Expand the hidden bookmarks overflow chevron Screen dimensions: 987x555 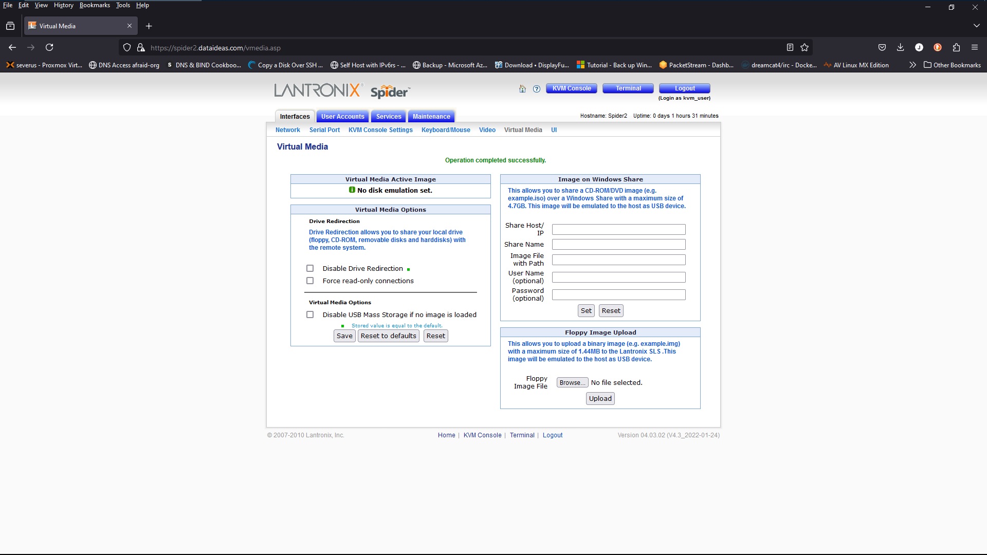pyautogui.click(x=912, y=65)
